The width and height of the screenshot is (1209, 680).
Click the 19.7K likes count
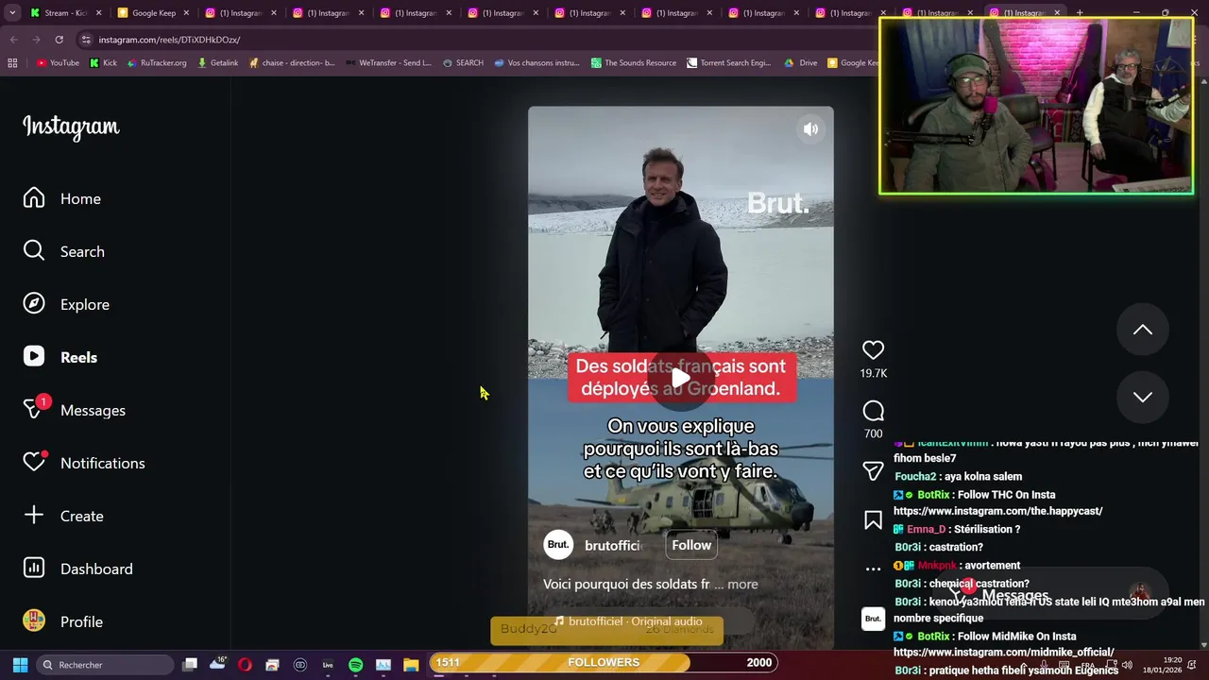pos(873,373)
